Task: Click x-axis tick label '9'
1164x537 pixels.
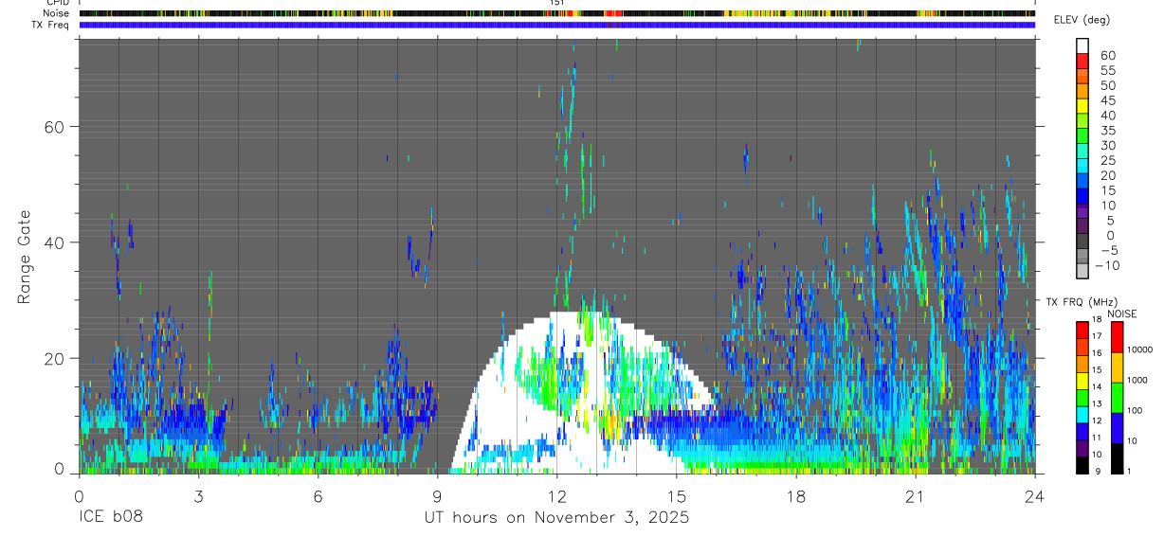Action: coord(438,497)
